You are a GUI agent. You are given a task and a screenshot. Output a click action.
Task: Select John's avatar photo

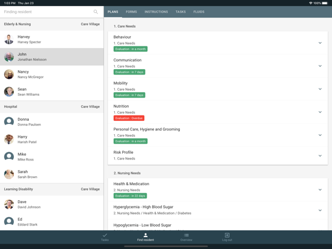9,57
